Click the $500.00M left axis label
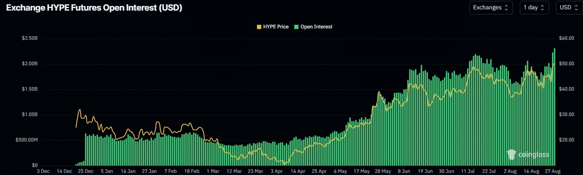Image resolution: width=583 pixels, height=175 pixels. click(27, 140)
